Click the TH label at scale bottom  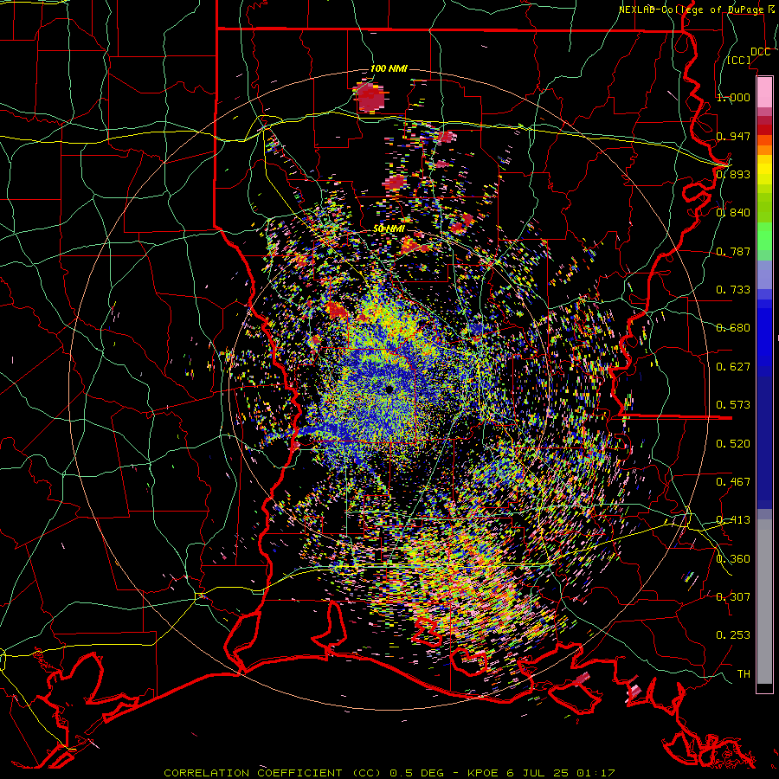click(x=744, y=673)
